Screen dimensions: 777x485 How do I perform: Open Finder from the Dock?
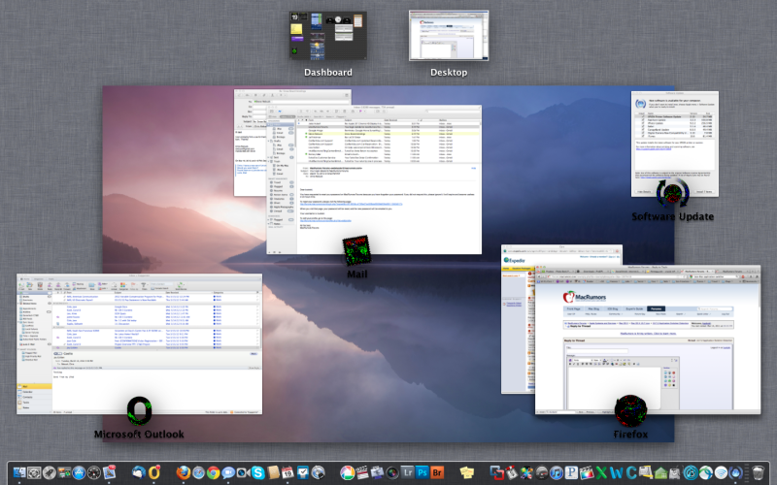(19, 472)
